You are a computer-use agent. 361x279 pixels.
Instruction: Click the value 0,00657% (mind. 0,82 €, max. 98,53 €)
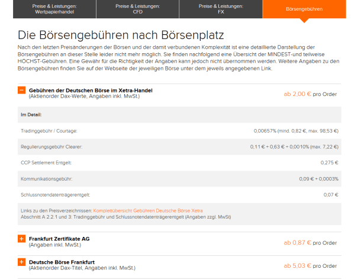tap(296, 131)
